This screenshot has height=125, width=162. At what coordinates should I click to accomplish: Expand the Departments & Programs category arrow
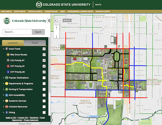click(4, 84)
